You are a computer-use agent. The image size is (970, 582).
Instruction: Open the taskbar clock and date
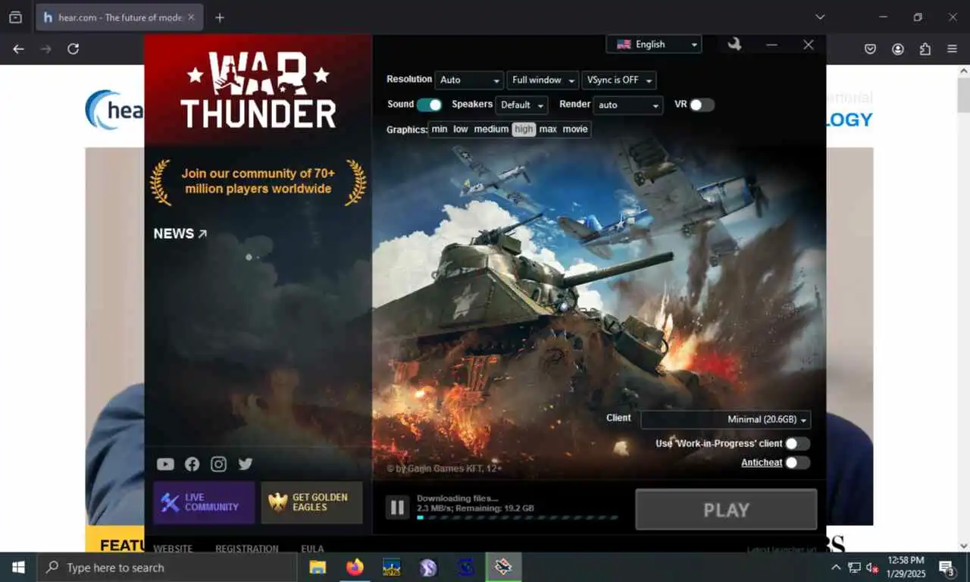point(906,568)
